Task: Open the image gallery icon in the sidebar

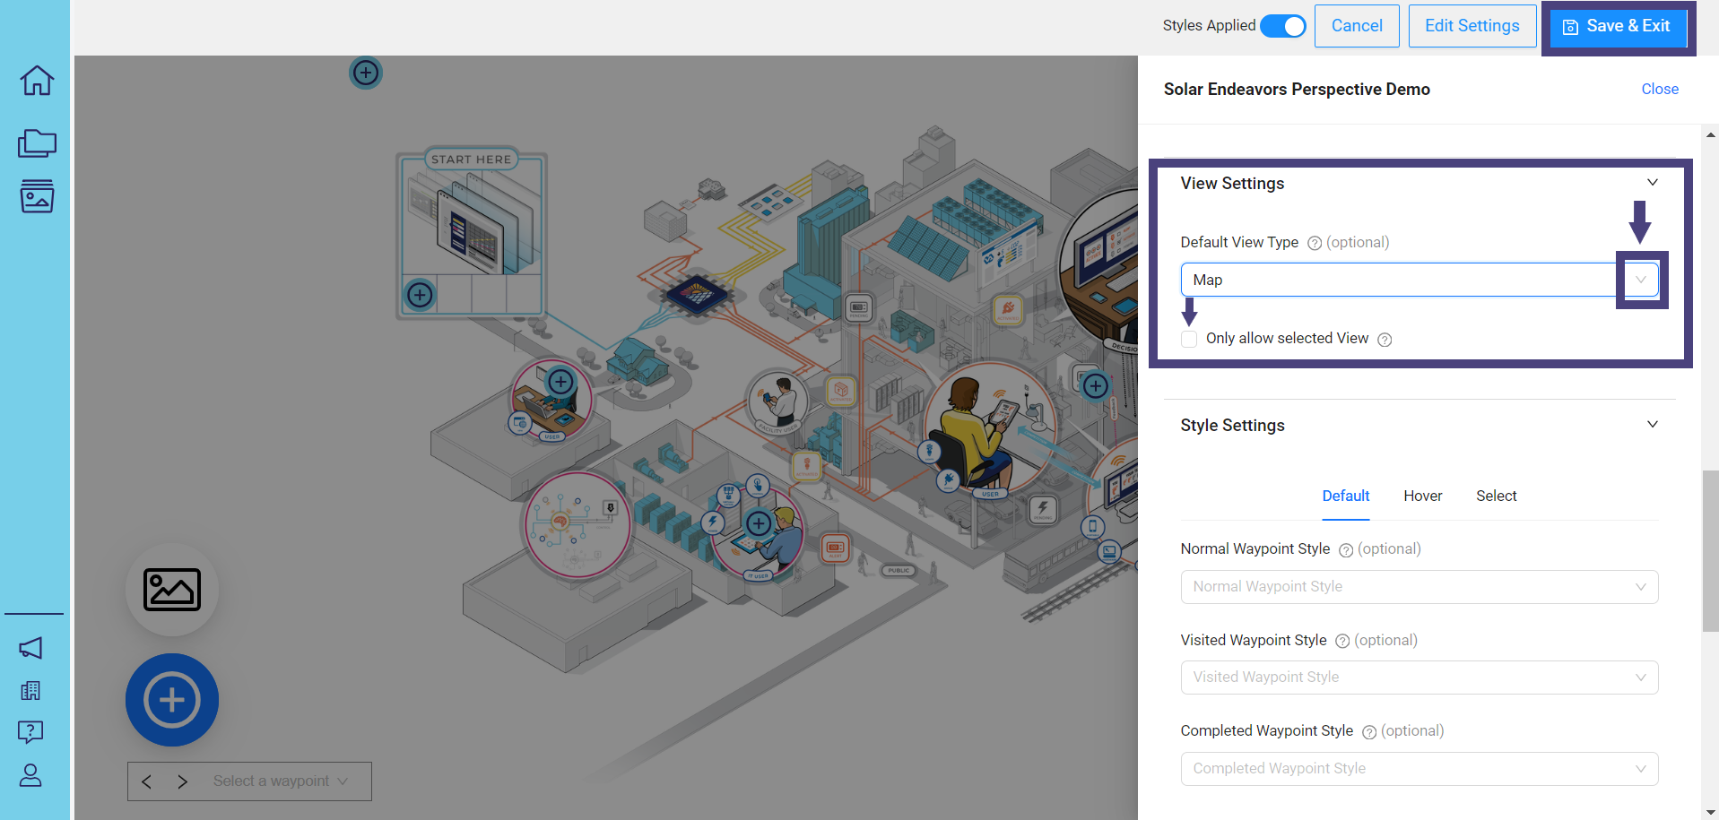Action: coord(36,197)
